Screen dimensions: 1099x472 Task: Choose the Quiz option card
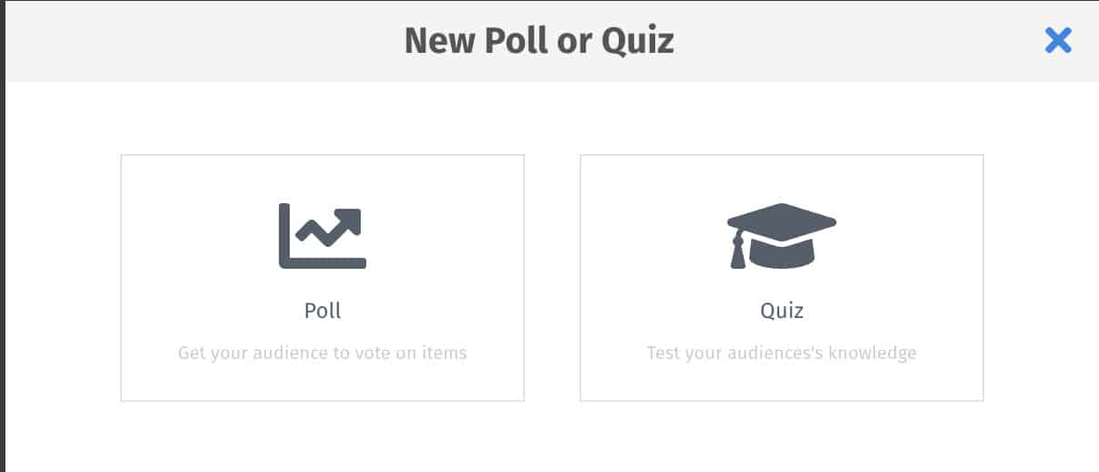coord(782,278)
